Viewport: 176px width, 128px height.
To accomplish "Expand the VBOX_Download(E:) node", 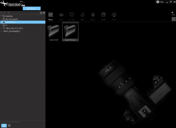I will [1, 31].
